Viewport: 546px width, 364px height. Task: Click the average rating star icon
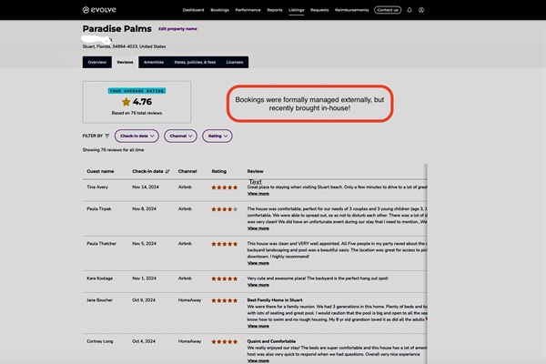(x=126, y=102)
